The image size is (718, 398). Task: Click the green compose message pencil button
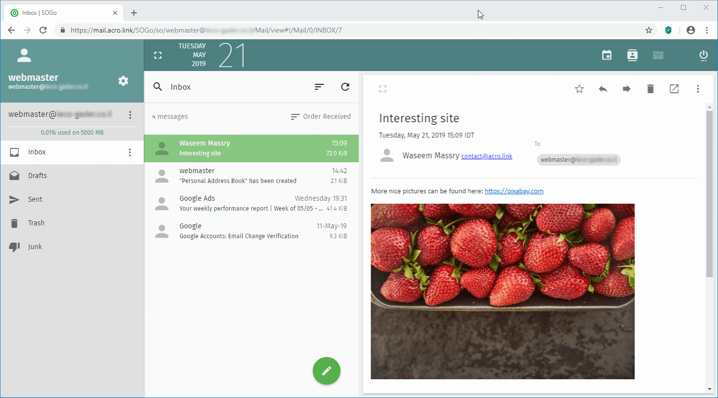point(326,370)
